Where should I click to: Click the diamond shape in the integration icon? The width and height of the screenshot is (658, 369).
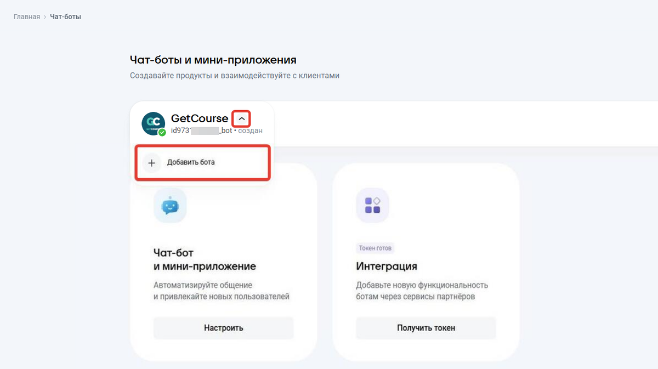(378, 201)
